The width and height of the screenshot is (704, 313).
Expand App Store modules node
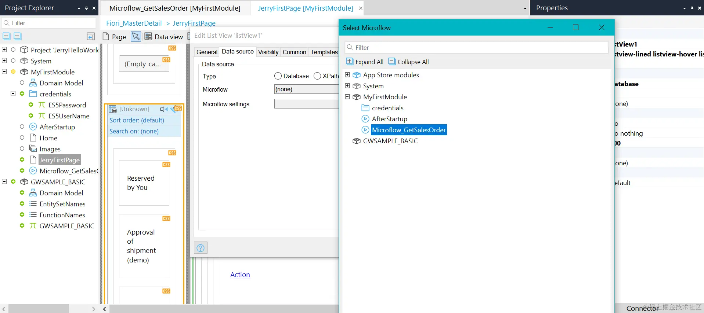(x=347, y=75)
